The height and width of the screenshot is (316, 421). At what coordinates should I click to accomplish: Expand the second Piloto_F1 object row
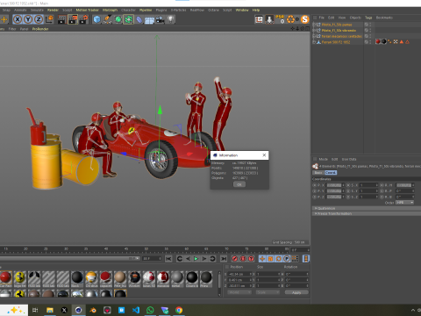(x=314, y=31)
